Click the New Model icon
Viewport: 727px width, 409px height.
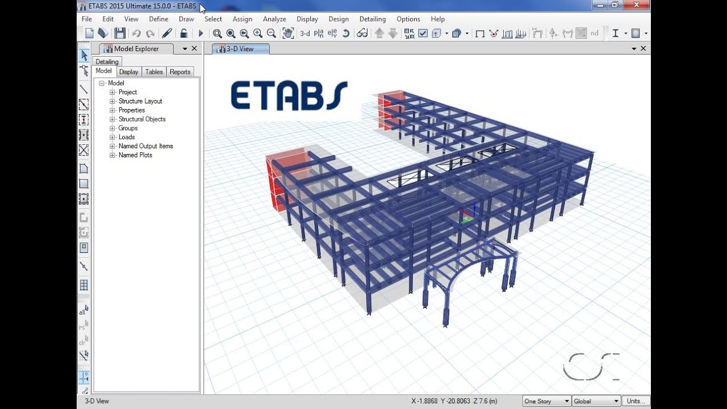tap(89, 34)
